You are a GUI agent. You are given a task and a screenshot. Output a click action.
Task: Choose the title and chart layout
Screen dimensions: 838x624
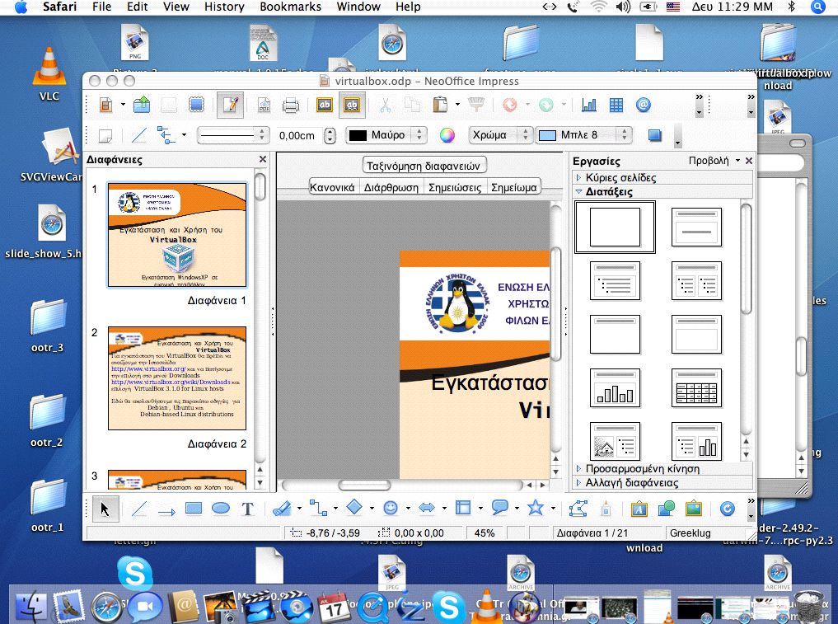pos(616,388)
